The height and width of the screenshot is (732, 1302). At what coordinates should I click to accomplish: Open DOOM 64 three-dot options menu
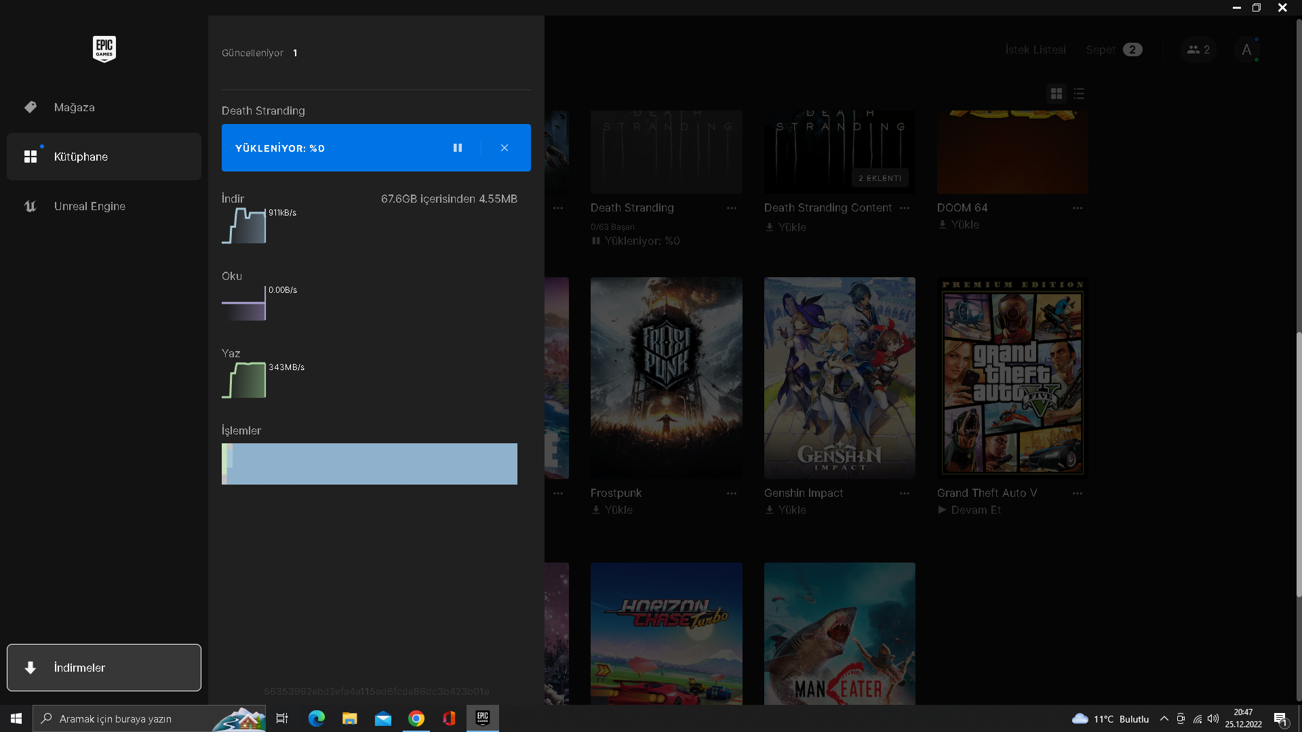[1078, 208]
